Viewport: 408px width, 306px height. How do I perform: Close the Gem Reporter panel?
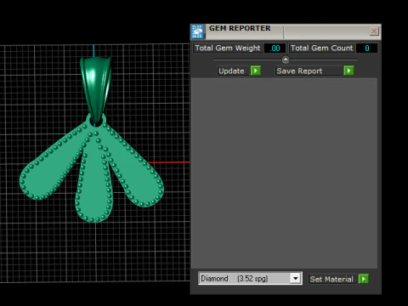[x=374, y=31]
